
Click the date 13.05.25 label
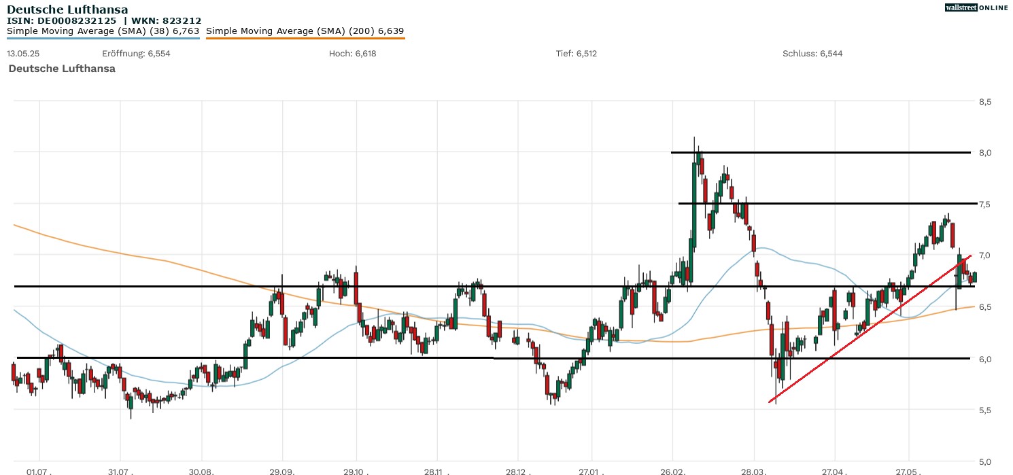click(24, 53)
